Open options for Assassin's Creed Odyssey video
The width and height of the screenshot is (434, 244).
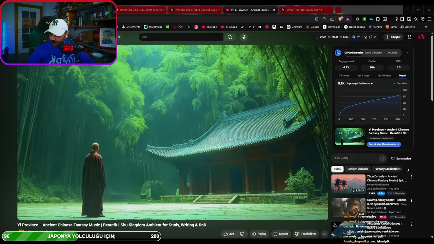tap(412, 224)
